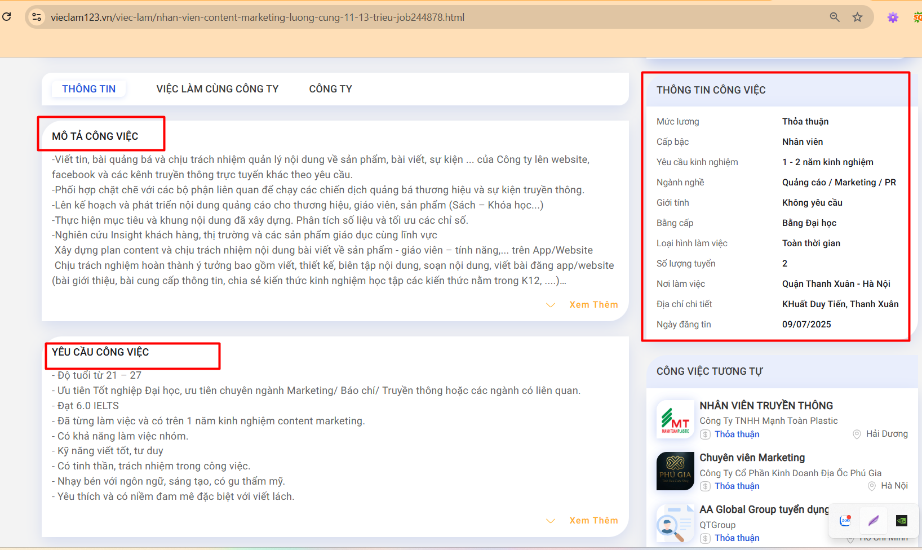The height and width of the screenshot is (550, 922).
Task: Expand job description with Xem Thêm
Action: 593,304
